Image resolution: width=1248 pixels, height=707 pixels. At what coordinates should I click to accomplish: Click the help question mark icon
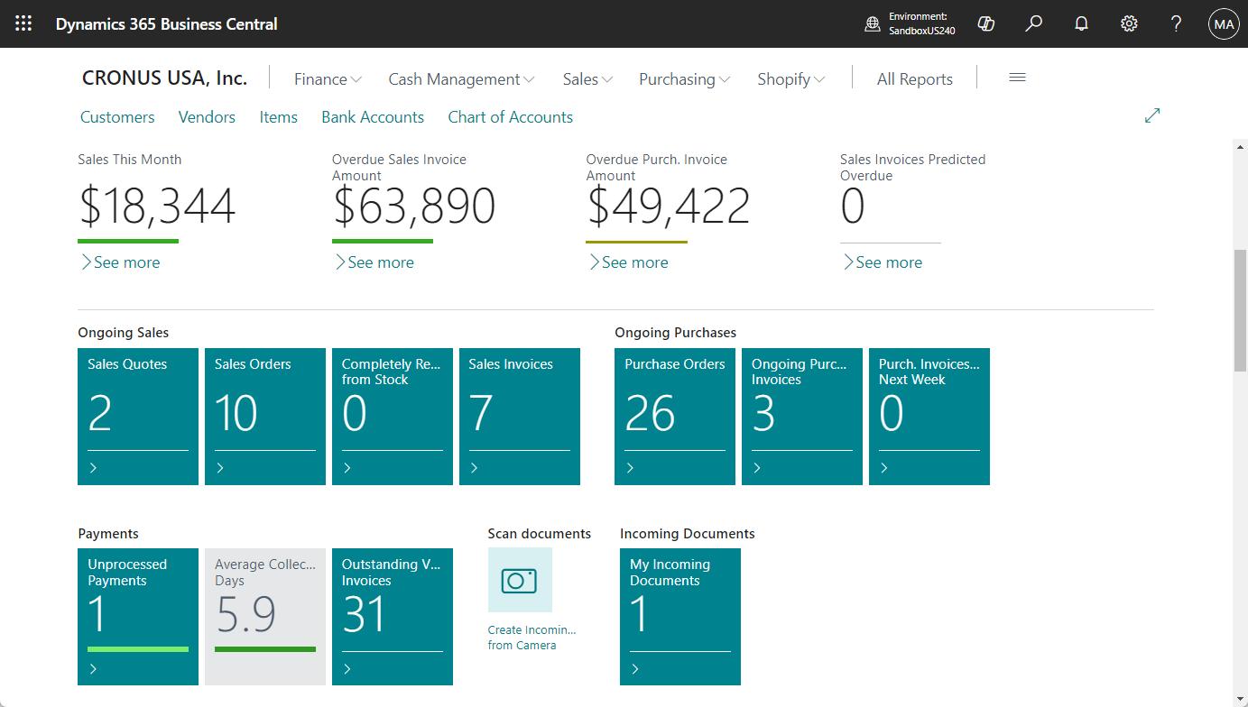1176,23
